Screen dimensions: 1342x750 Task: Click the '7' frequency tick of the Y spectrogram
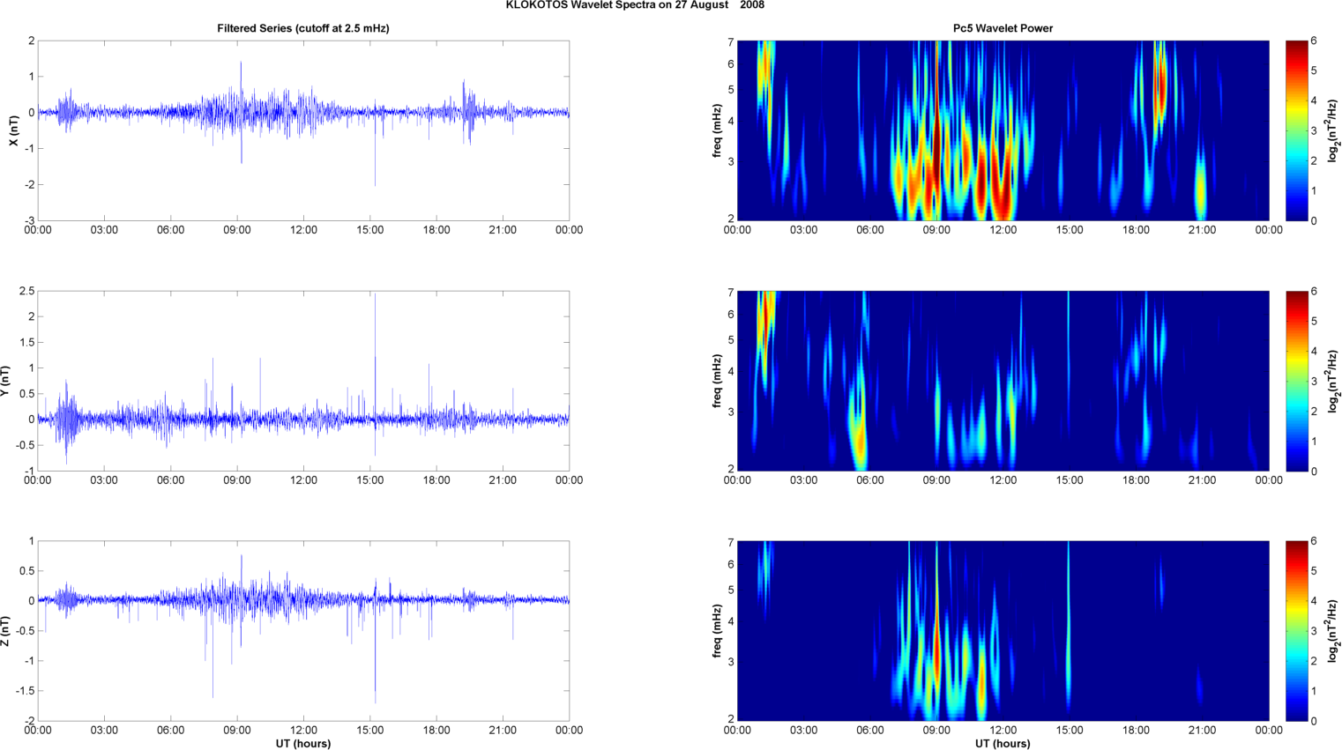pyautogui.click(x=731, y=293)
